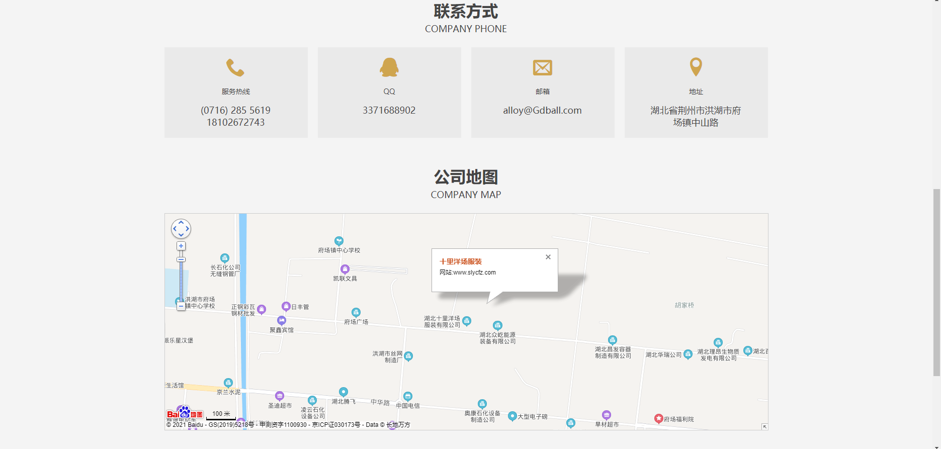Zoom out the map with minus button
Image resolution: width=941 pixels, height=449 pixels.
point(181,306)
